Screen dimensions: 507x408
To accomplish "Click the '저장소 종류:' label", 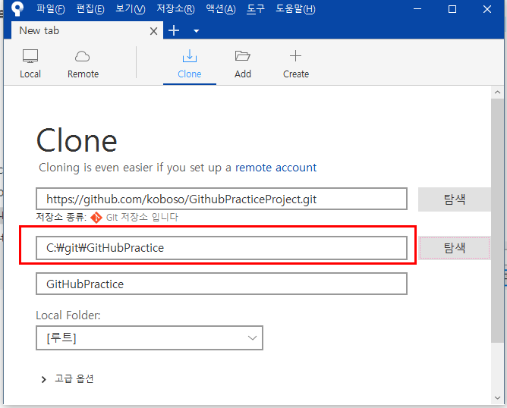I will click(61, 217).
